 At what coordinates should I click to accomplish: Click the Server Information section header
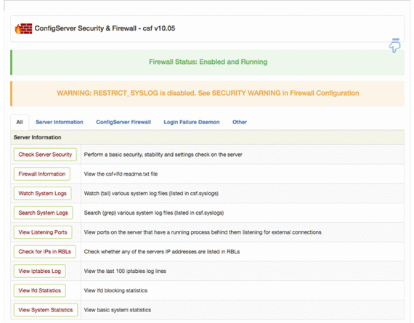click(x=207, y=137)
